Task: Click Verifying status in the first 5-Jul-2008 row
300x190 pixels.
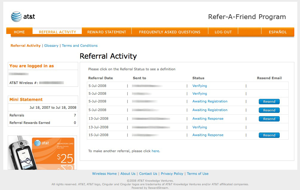Action: pyautogui.click(x=200, y=86)
